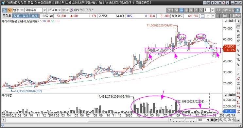Click the pin icon in title bar
Image resolution: width=243 pixels, height=128 pixels.
[x=224, y=3]
